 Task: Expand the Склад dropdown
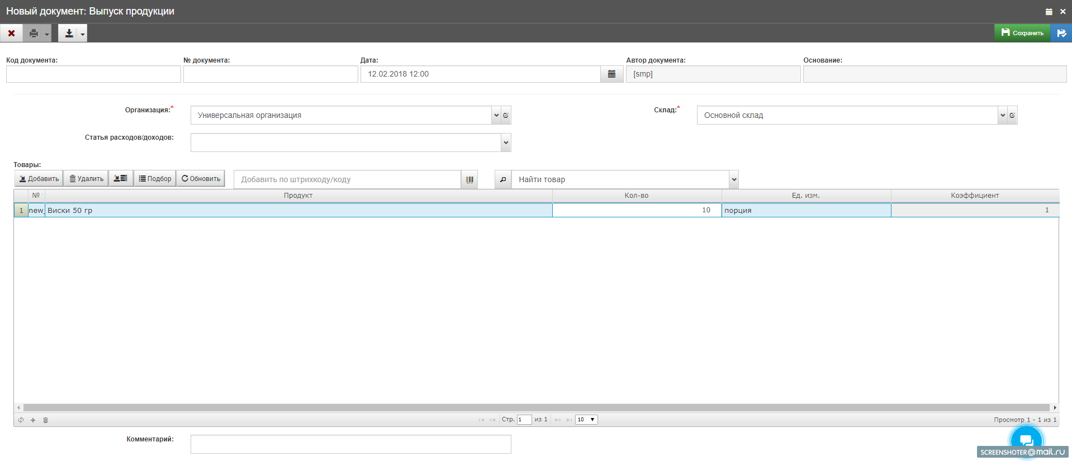tap(1003, 115)
